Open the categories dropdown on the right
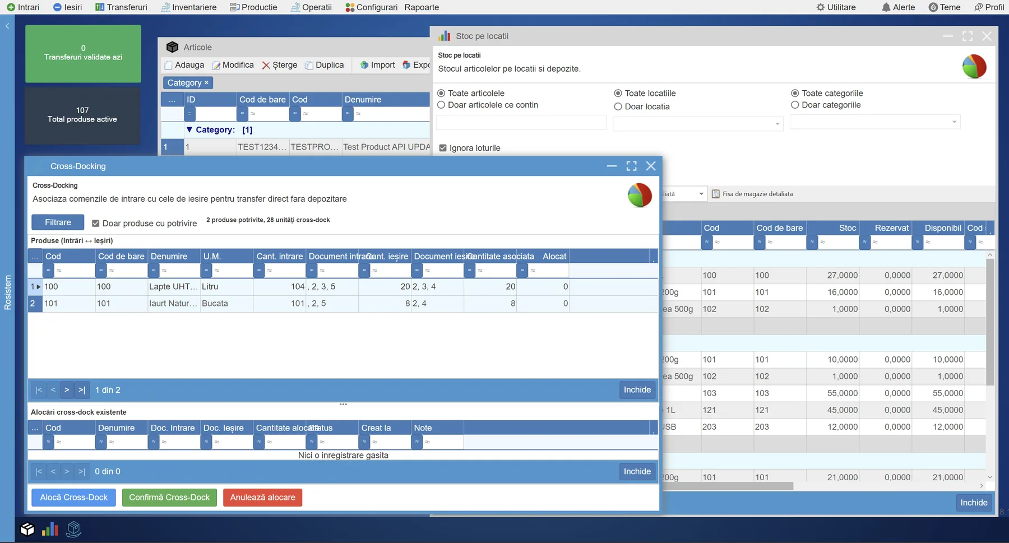The height and width of the screenshot is (543, 1009). [954, 122]
